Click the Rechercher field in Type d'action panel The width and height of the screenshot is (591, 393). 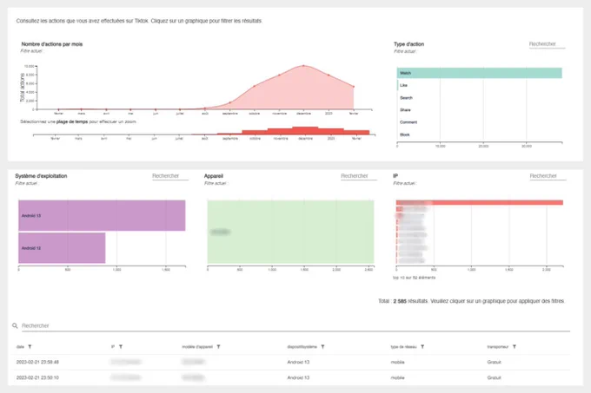[547, 44]
